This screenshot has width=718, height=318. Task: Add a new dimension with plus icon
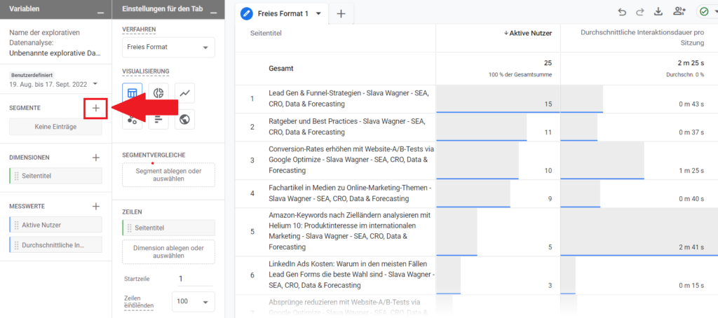[x=95, y=158]
